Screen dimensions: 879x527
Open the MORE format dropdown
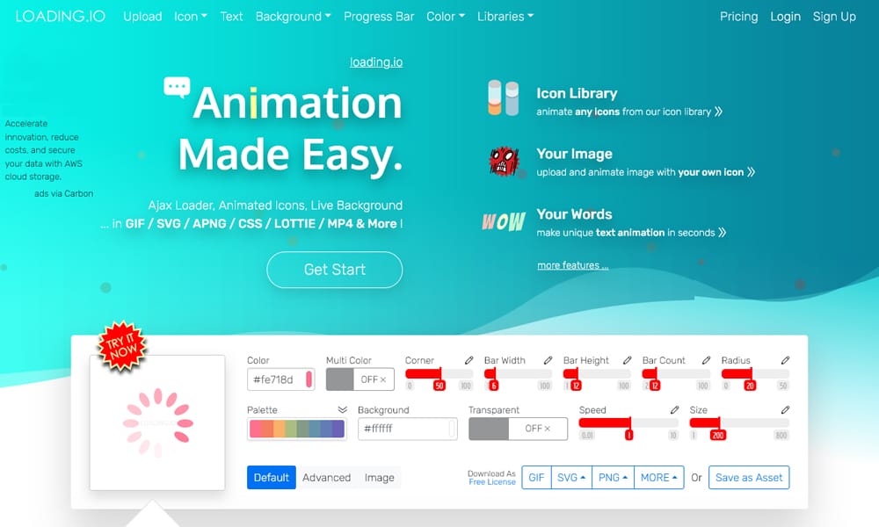(659, 477)
